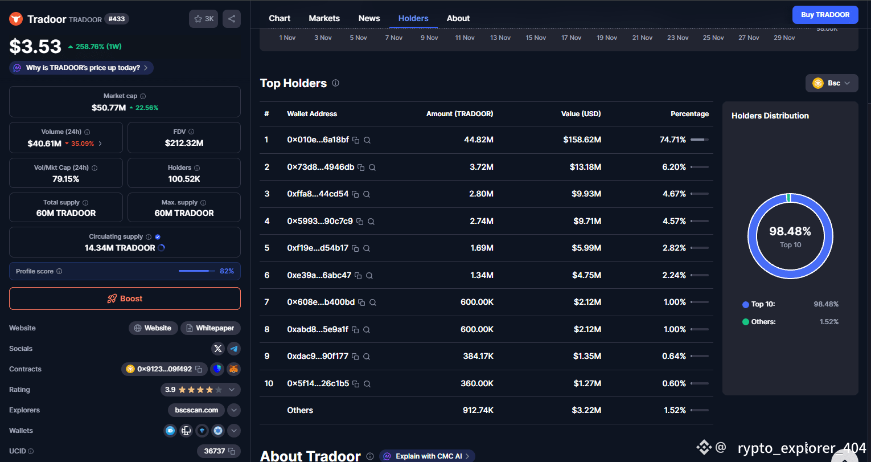Screen dimensions: 871x462
Task: Click the Wallet Address column header
Action: point(312,114)
